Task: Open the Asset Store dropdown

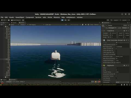Action: coord(16,20)
